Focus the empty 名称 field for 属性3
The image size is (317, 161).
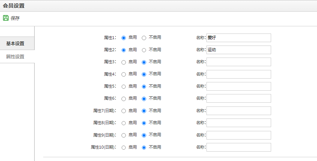click(238, 62)
